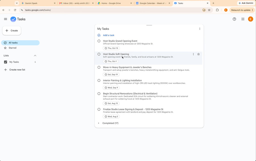Screen dimensions: 256x161
Task: Open the main menu hamburger icon
Action: (x=5, y=19)
